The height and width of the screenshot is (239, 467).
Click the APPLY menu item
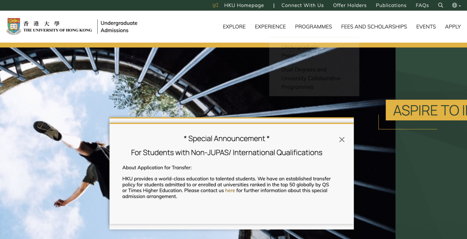point(453,27)
